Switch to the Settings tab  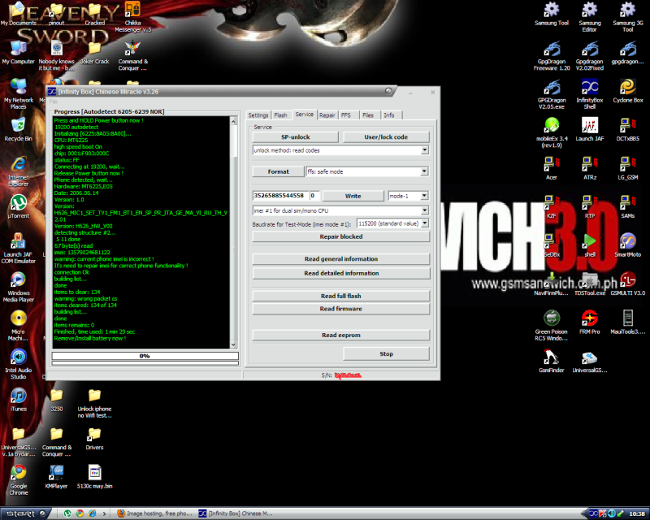258,115
